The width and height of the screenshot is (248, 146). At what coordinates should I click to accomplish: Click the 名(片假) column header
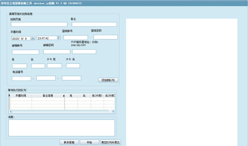click(109, 95)
